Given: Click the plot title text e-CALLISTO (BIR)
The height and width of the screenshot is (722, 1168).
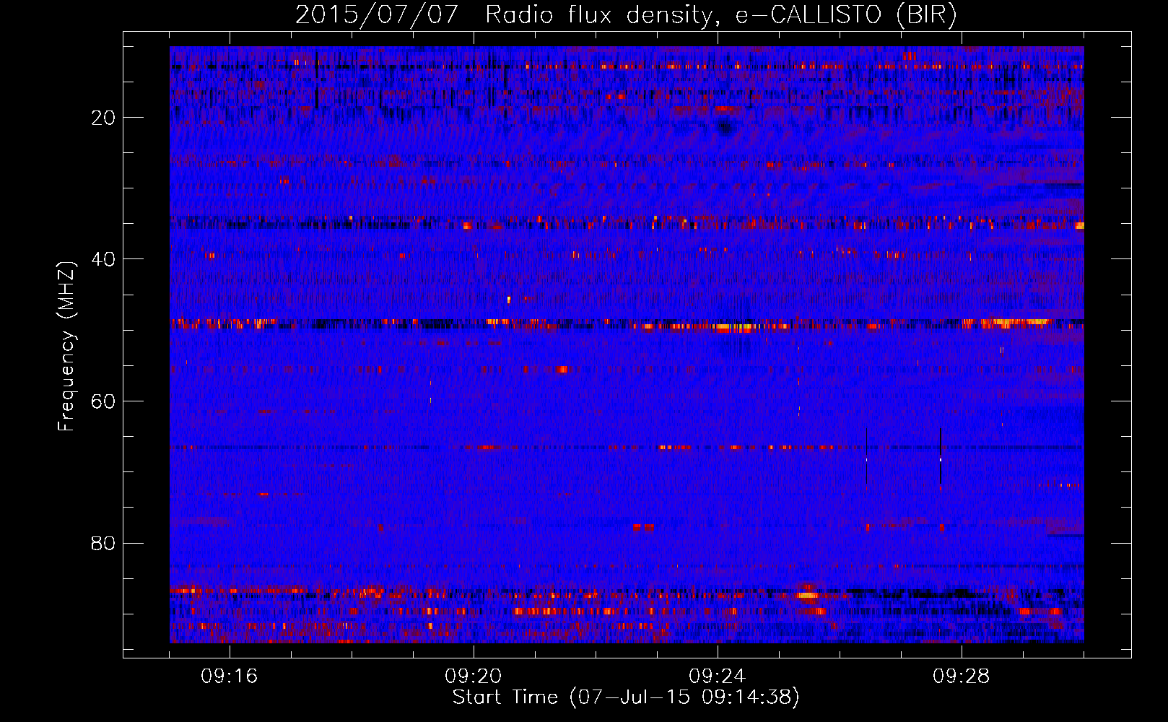Looking at the screenshot, I should point(845,14).
